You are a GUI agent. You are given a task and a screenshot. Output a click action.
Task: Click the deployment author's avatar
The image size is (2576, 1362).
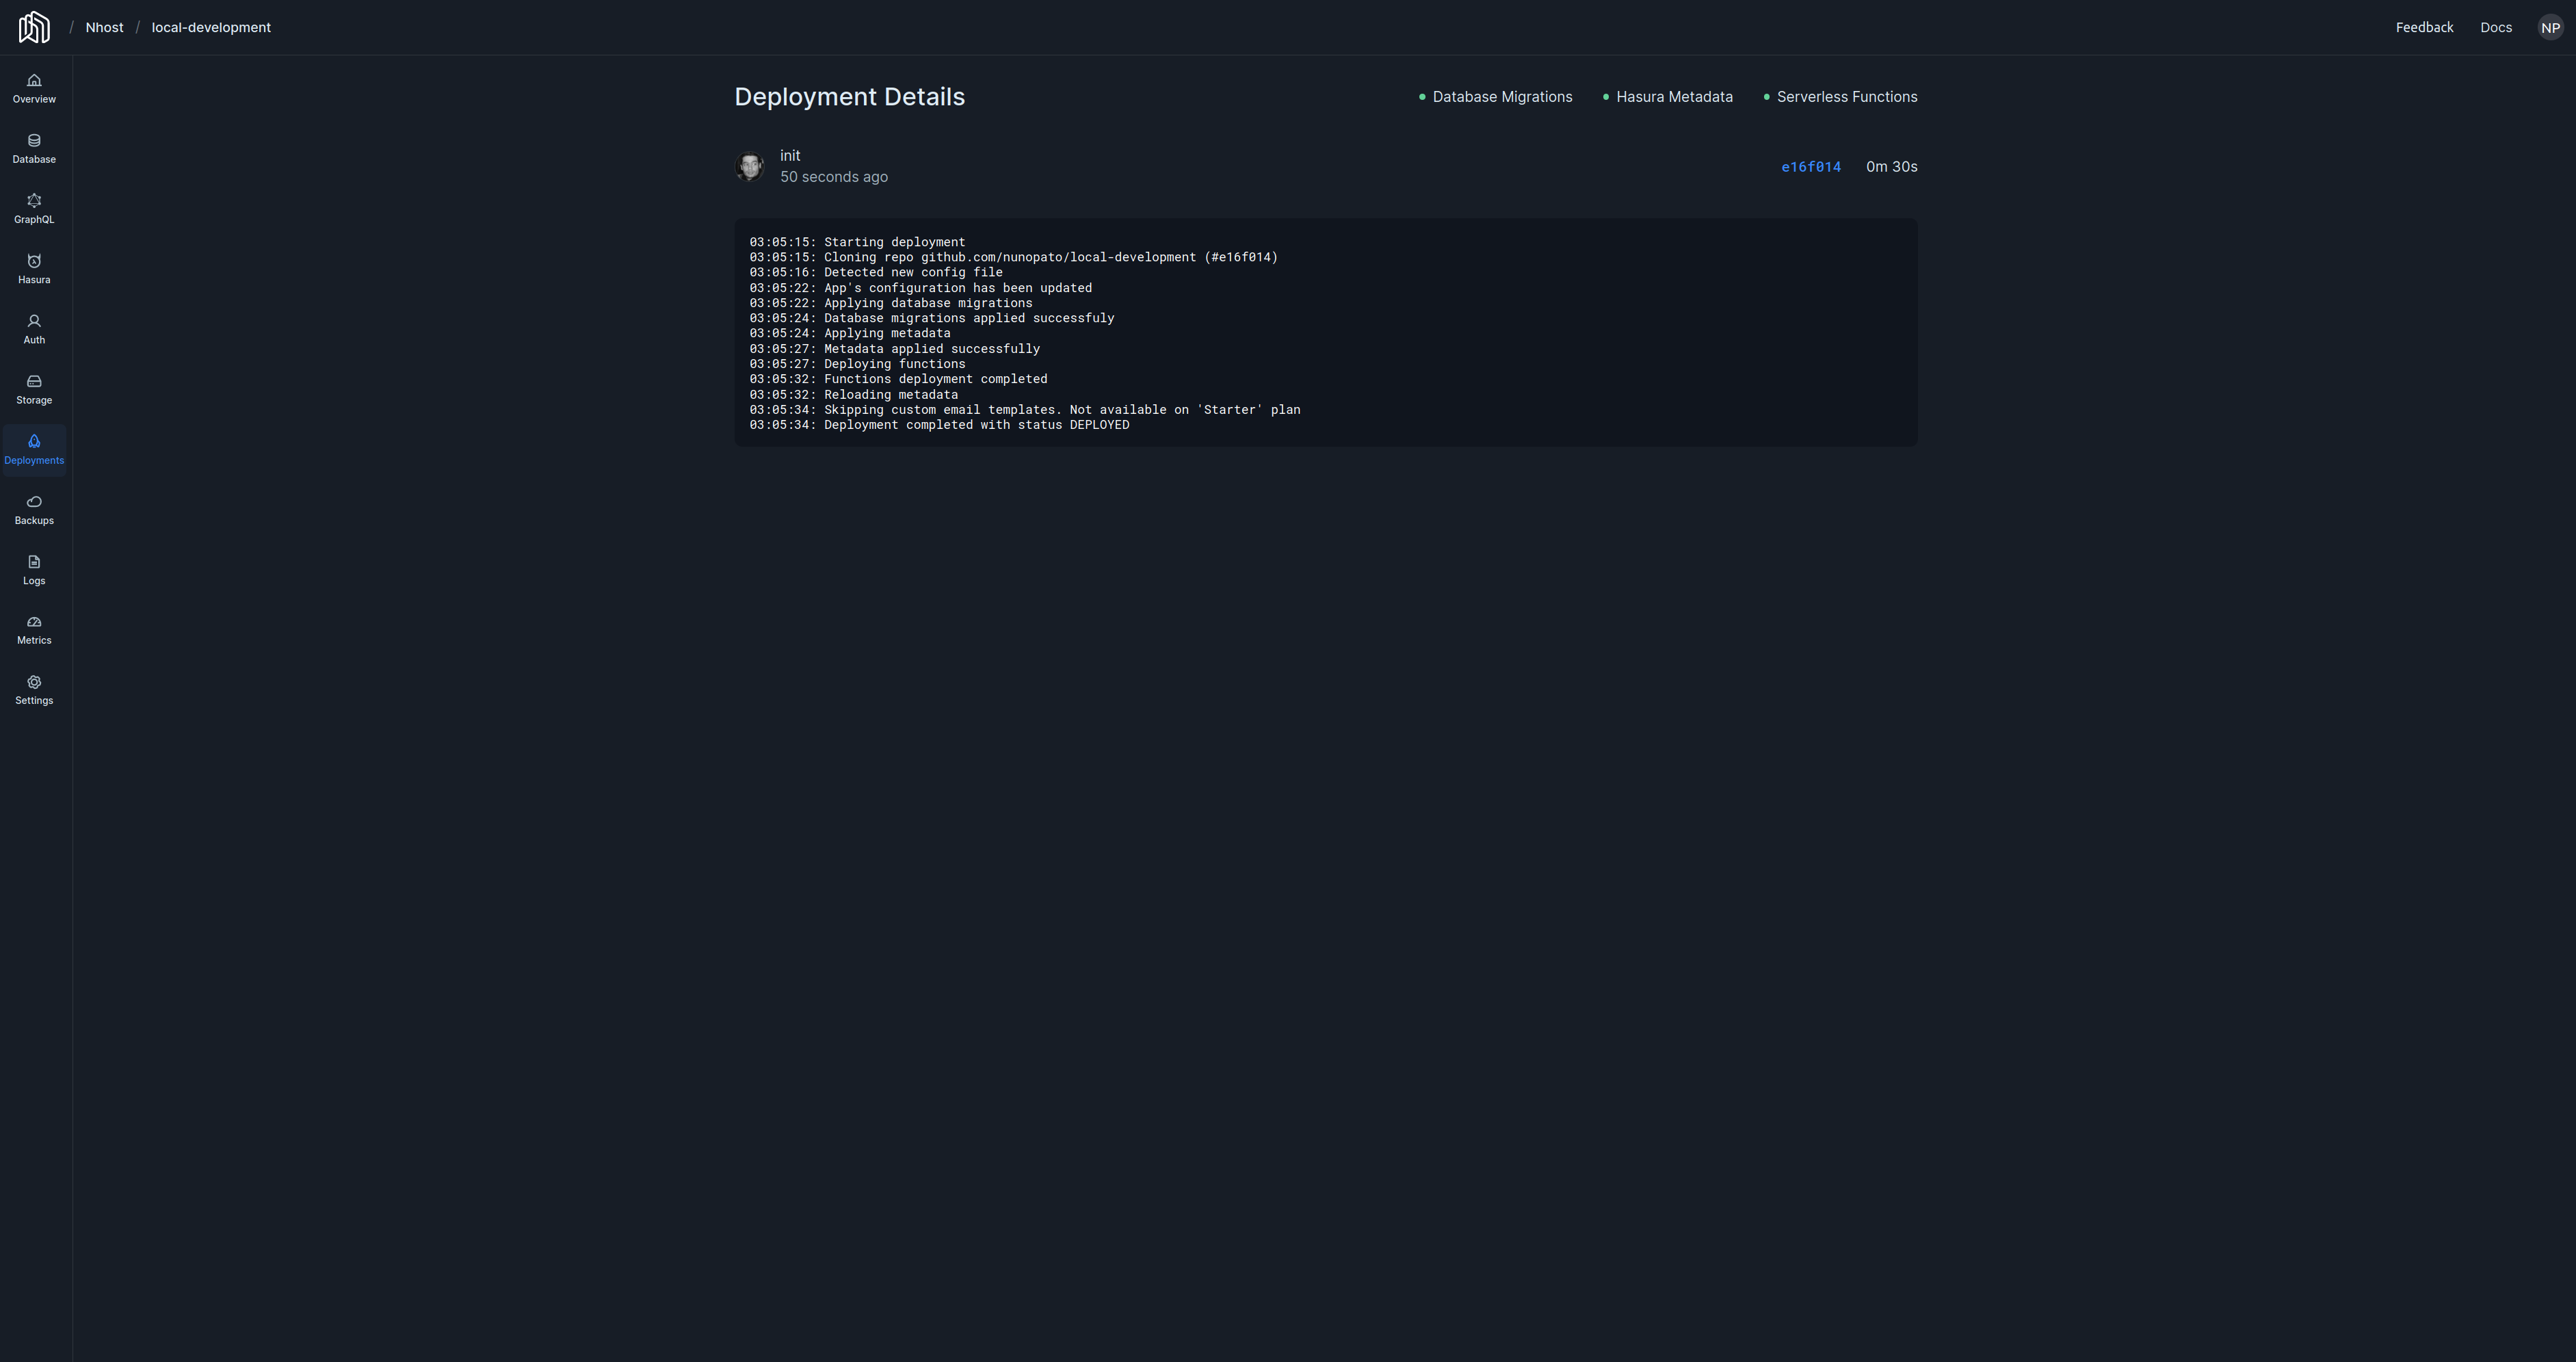click(750, 166)
